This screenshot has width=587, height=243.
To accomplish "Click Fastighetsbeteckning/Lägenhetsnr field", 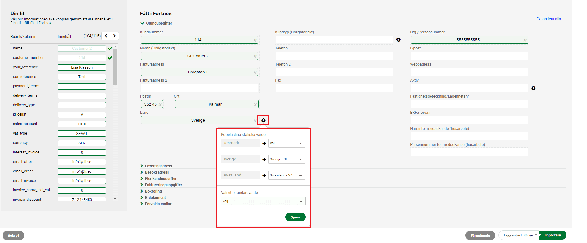I will (469, 104).
